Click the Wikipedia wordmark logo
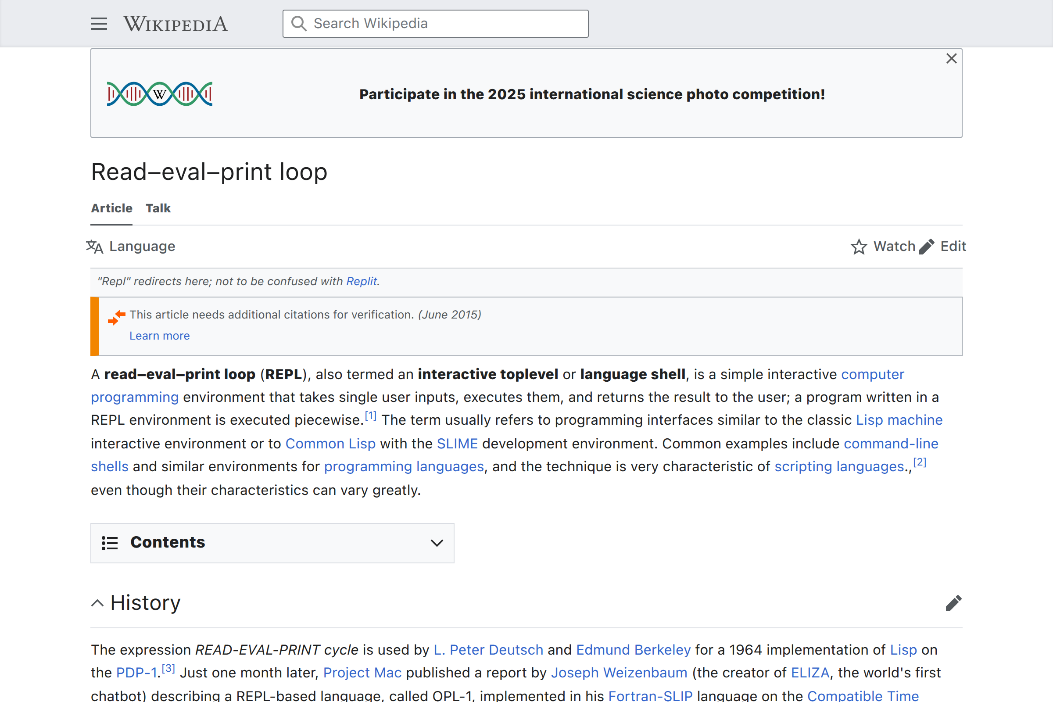Screen dimensions: 1053x702 pos(175,24)
